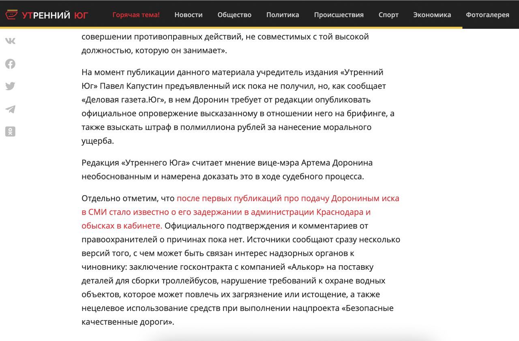Open the «Политика» section

[283, 15]
